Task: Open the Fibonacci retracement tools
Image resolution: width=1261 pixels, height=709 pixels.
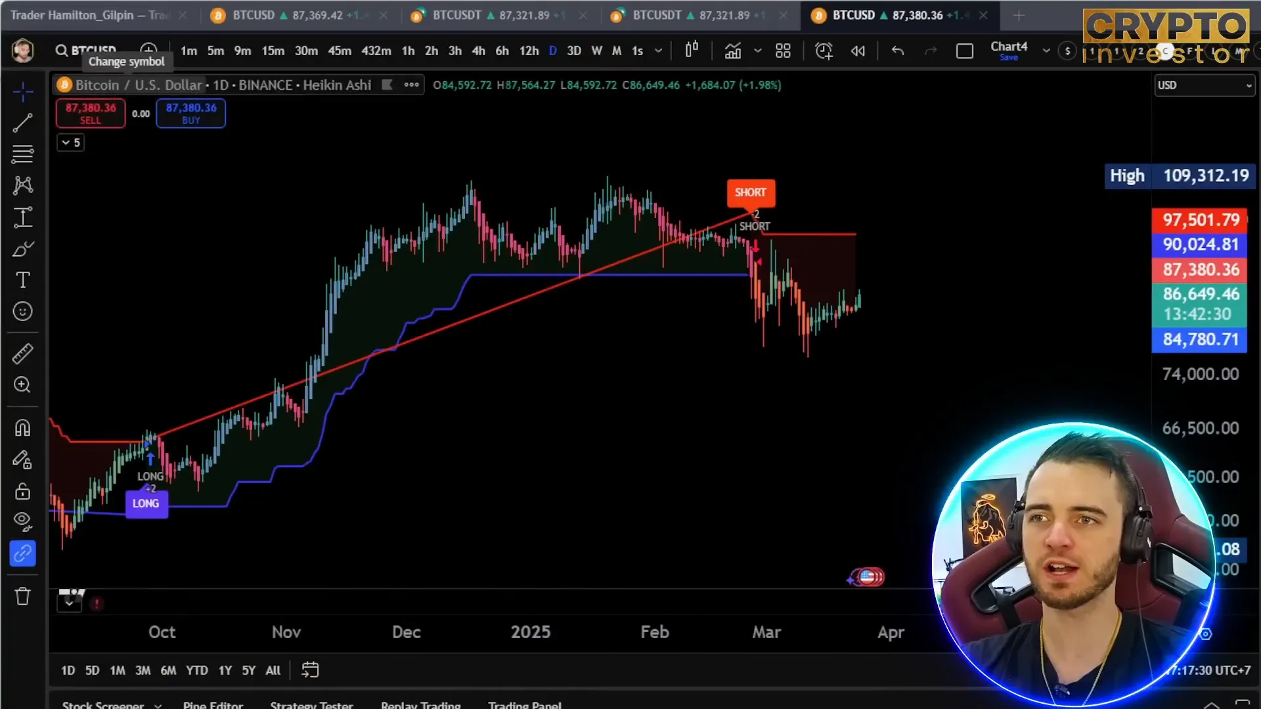Action: point(23,154)
